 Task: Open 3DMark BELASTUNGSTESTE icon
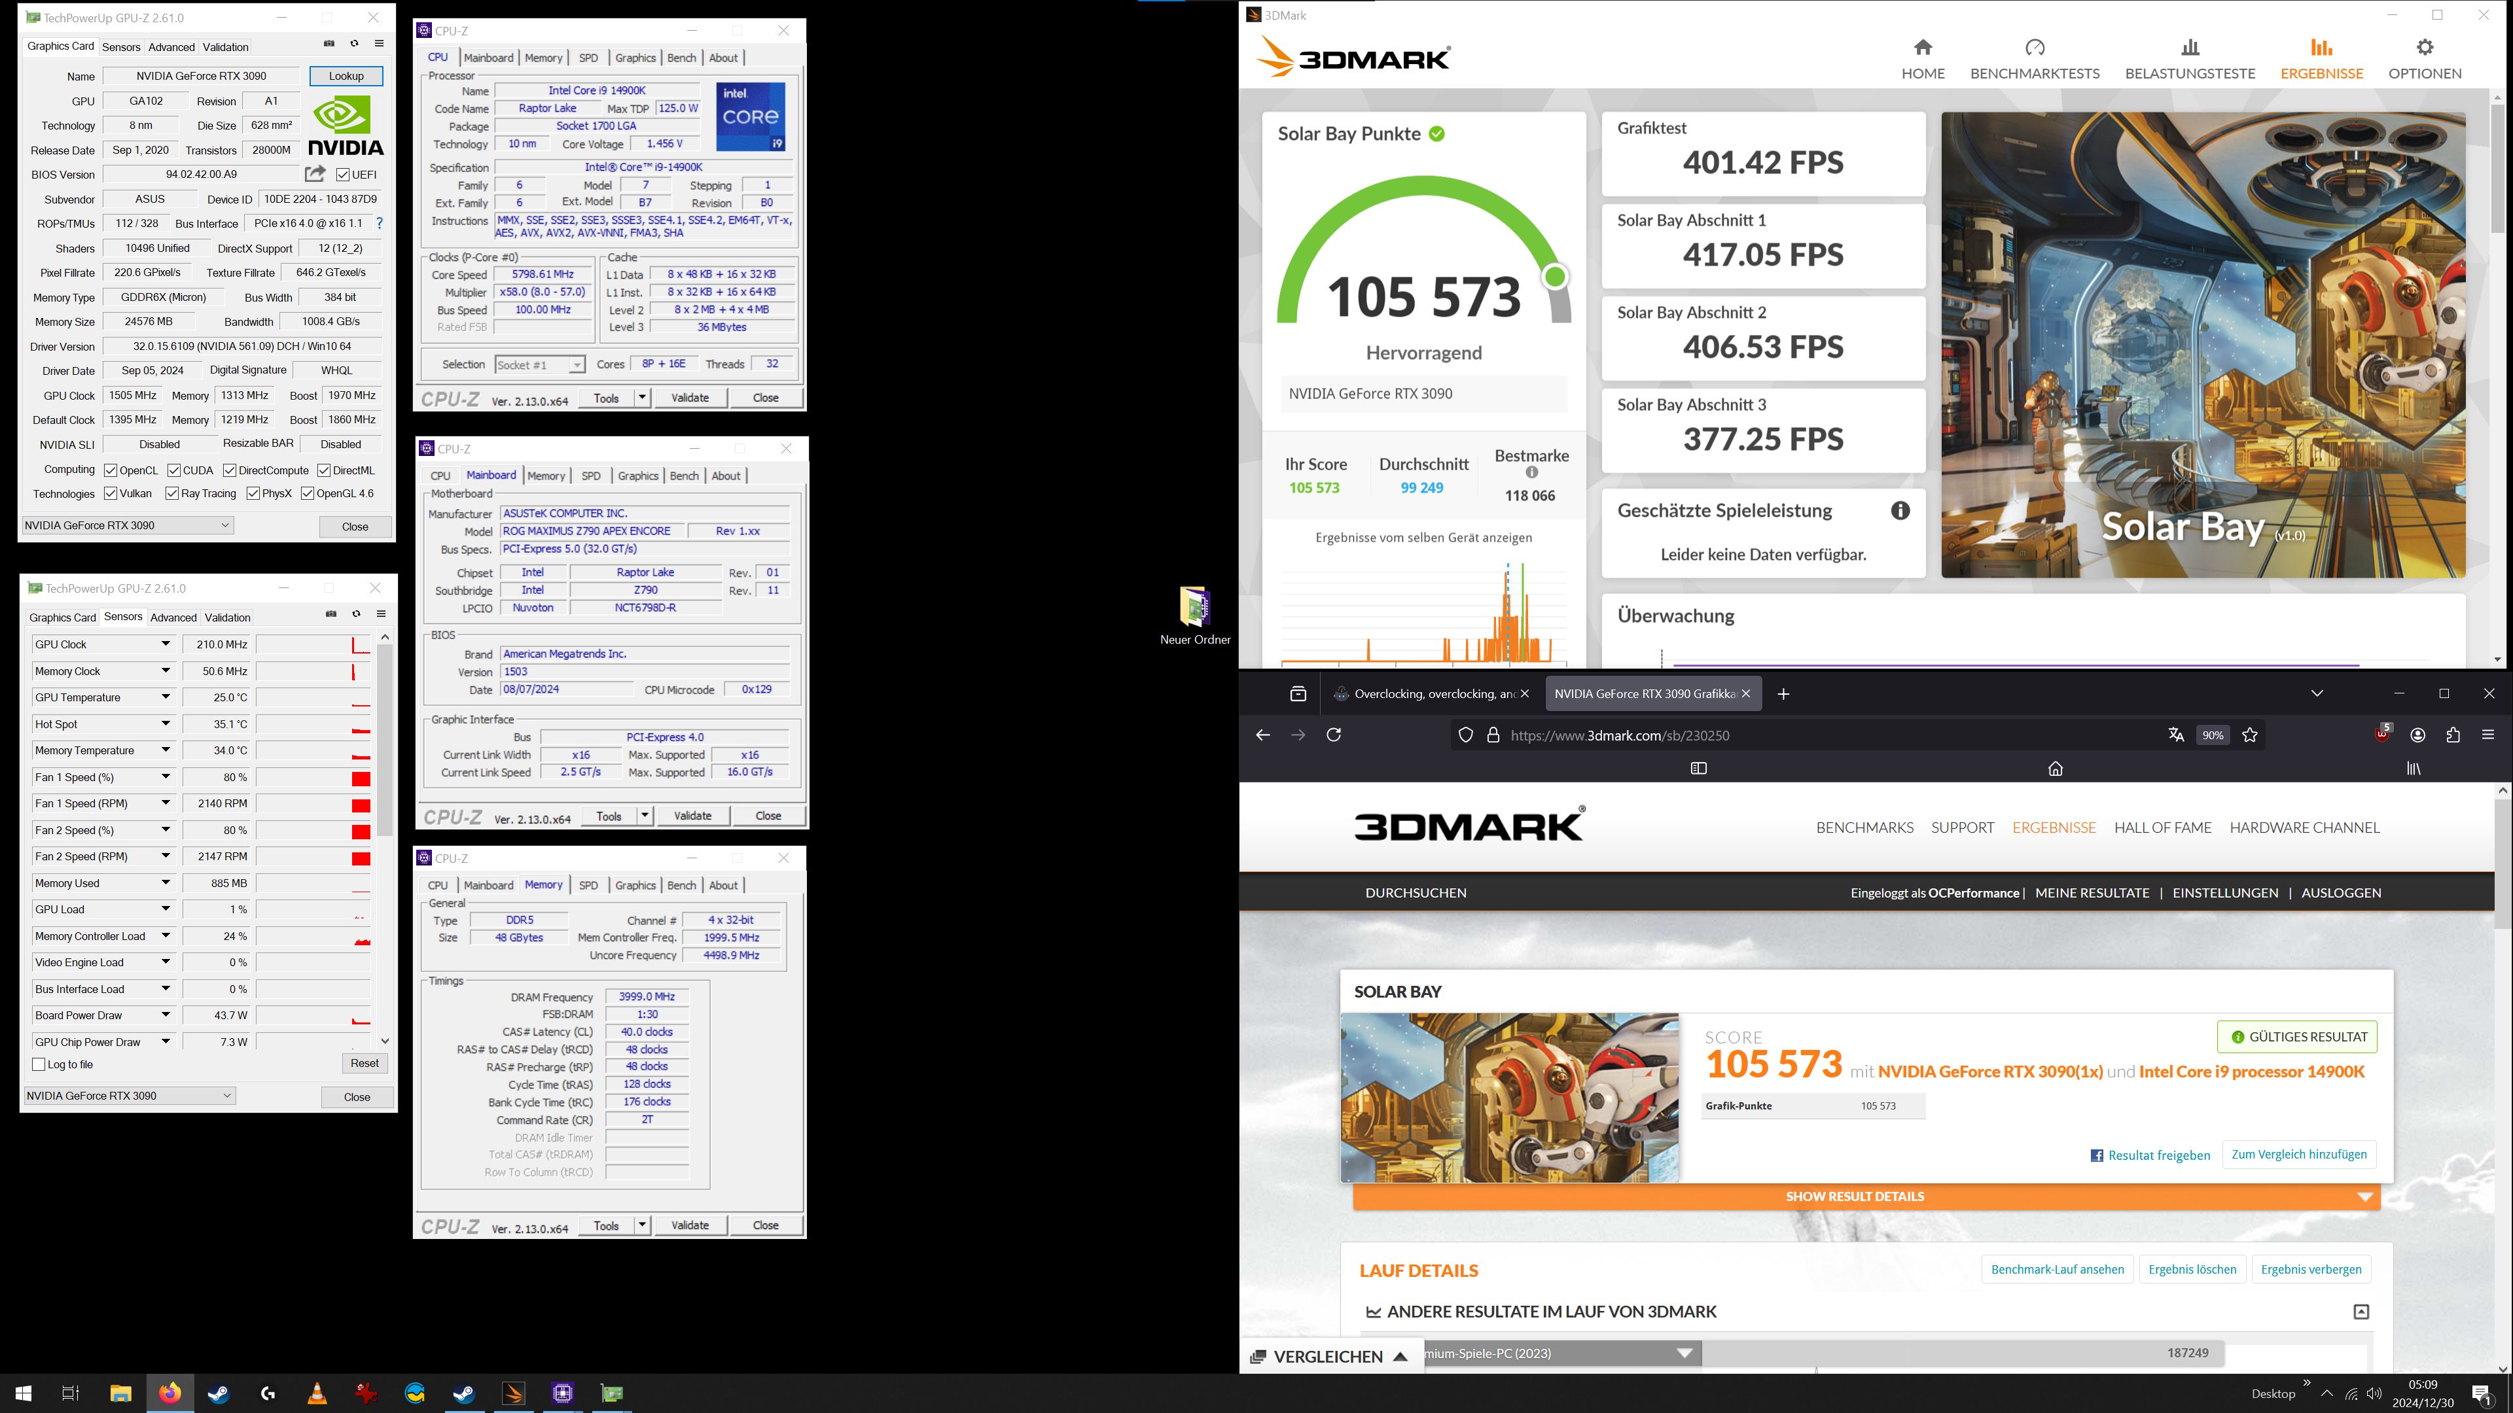pyautogui.click(x=2190, y=47)
